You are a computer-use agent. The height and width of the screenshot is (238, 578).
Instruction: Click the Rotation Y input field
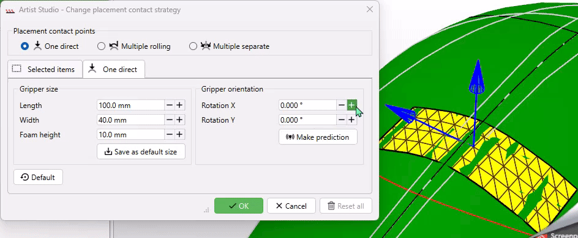click(307, 120)
